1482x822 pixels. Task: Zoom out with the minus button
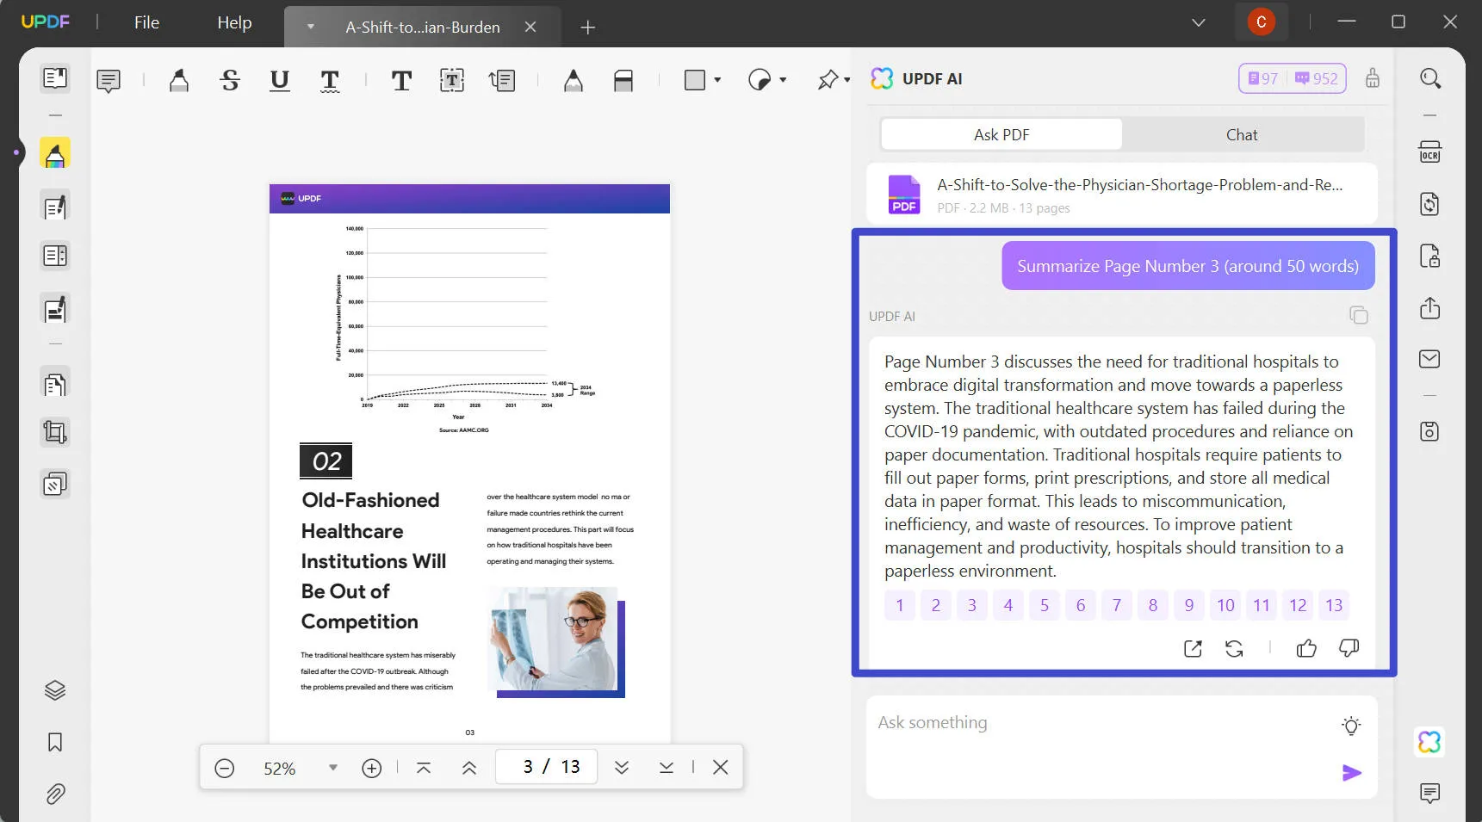225,768
